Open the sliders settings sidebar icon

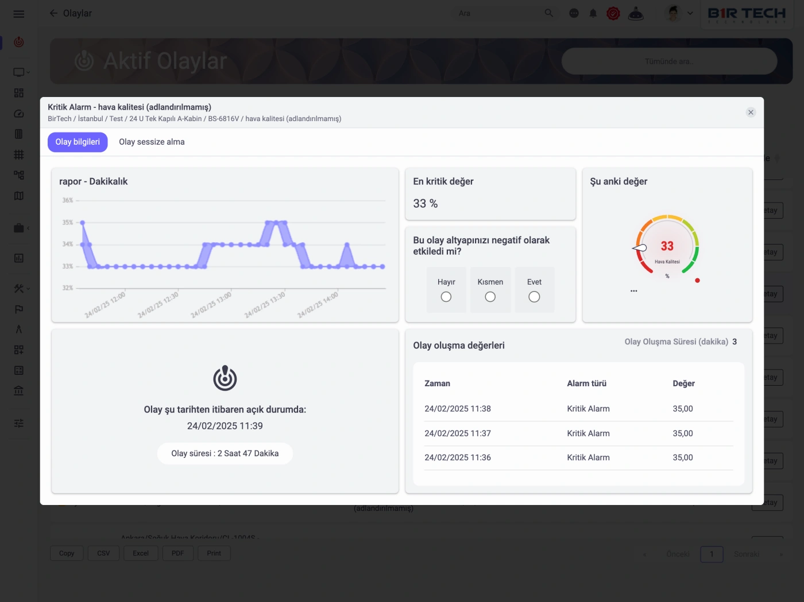pyautogui.click(x=19, y=424)
